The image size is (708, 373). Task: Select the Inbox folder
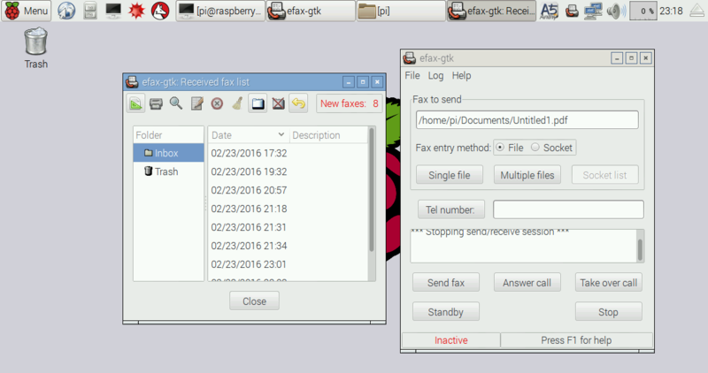click(168, 153)
